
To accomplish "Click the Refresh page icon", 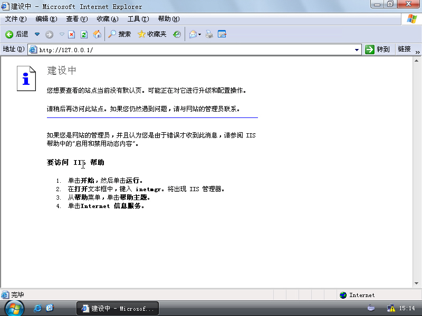I will pyautogui.click(x=84, y=34).
